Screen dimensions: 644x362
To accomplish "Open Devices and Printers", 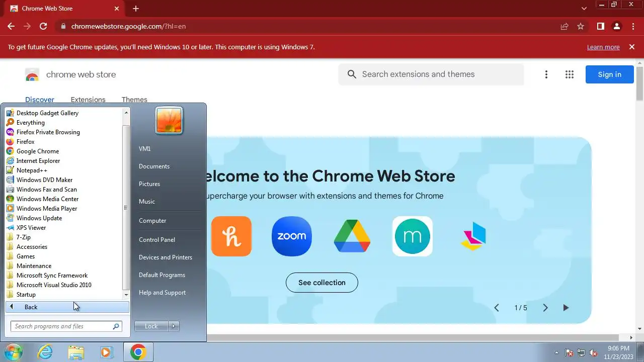I will tap(166, 257).
